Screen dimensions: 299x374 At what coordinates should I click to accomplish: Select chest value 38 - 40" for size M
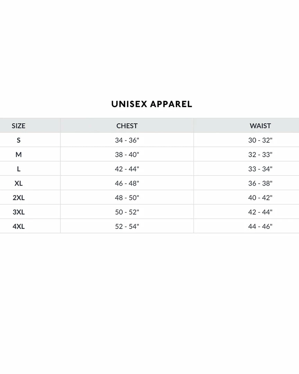pos(127,155)
